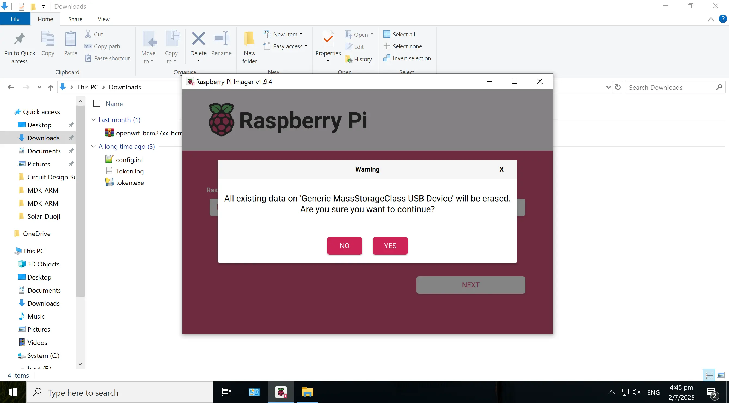Click Invert selection in ribbon
Viewport: 729px width, 403px height.
[407, 58]
